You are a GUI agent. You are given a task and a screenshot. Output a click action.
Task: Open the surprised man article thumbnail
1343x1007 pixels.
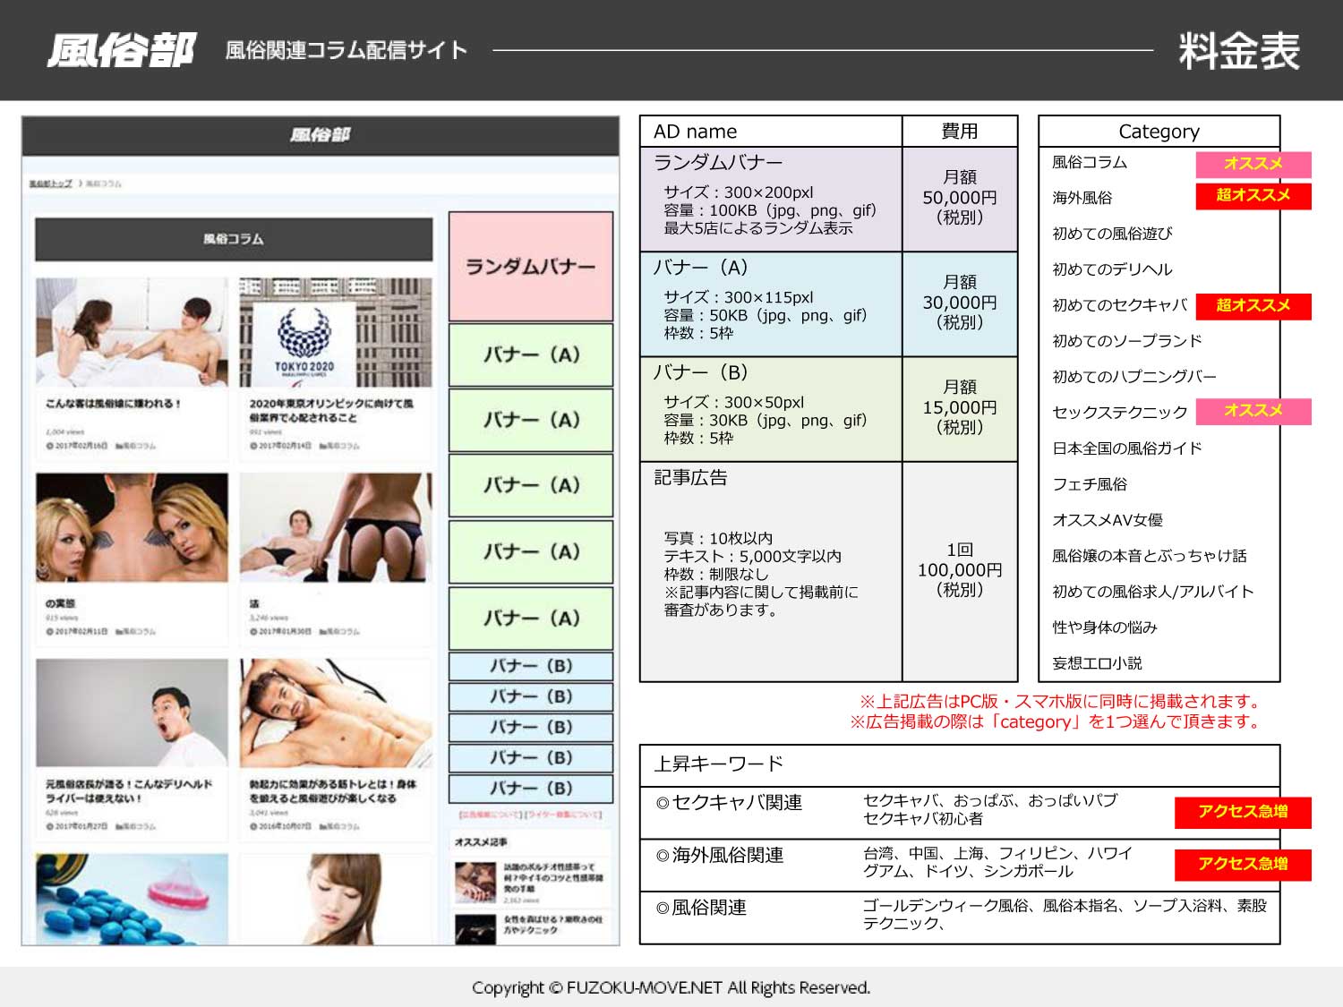pyautogui.click(x=132, y=713)
